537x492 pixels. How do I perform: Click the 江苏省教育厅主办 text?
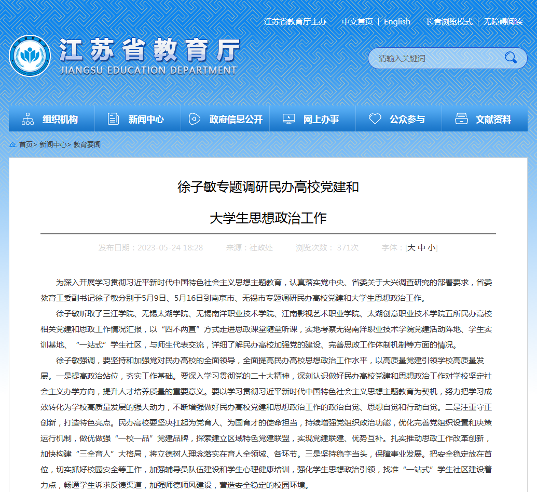[295, 22]
